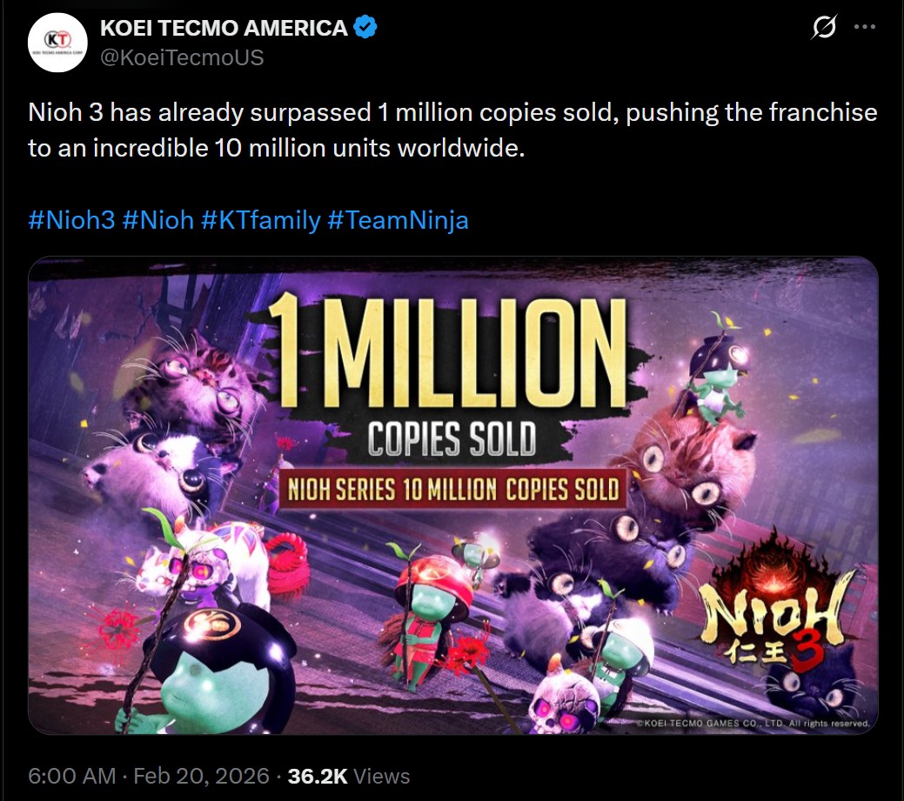The height and width of the screenshot is (801, 904).
Task: Expand the tweet options via the ellipsis
Action: 865,28
